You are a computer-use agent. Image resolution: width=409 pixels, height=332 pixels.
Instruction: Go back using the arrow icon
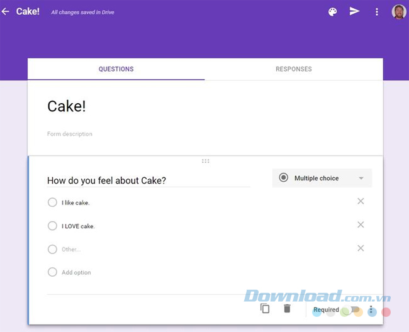pyautogui.click(x=6, y=11)
